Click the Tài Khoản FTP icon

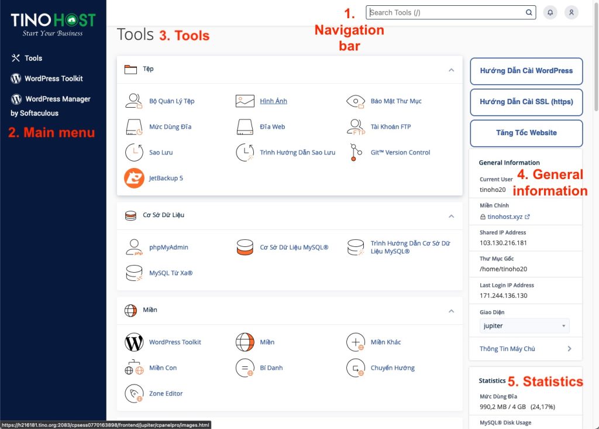click(356, 127)
